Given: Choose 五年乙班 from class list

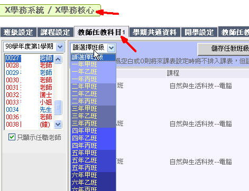Looking at the screenshot, I should tap(93, 160).
